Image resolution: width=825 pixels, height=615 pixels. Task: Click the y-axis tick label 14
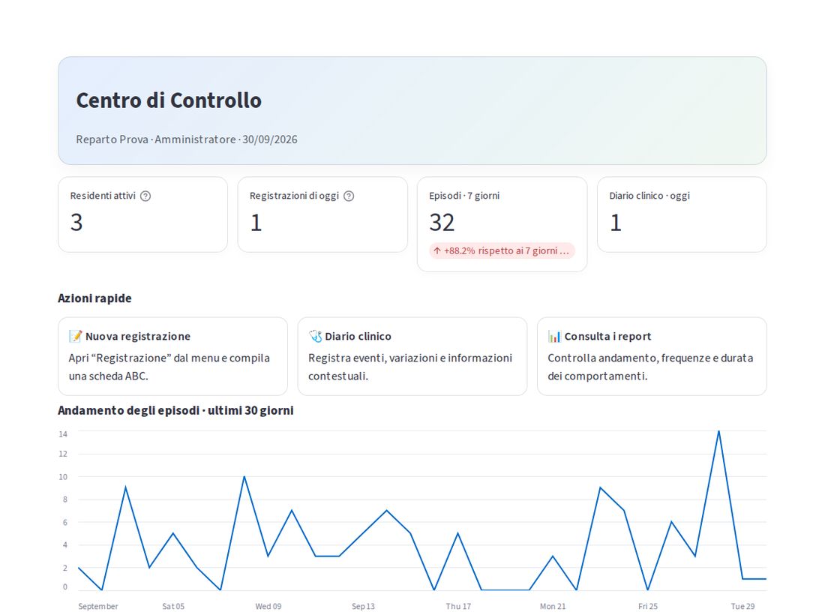[x=63, y=434]
